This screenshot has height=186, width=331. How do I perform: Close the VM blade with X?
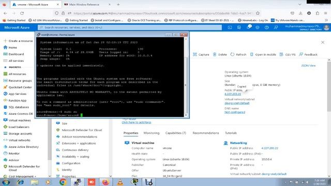click(x=323, y=42)
